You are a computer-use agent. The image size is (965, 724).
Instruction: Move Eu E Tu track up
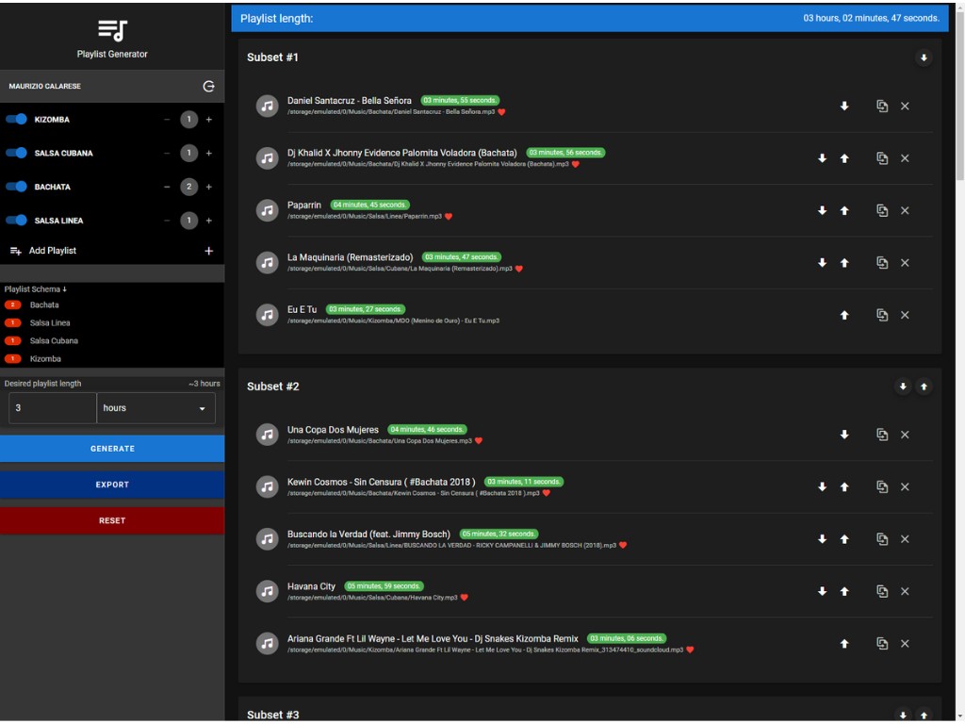844,315
